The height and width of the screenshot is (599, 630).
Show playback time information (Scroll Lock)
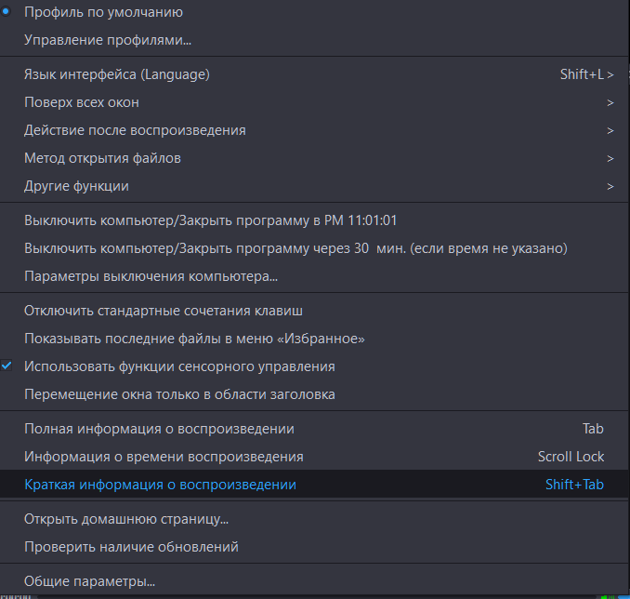[x=164, y=457]
